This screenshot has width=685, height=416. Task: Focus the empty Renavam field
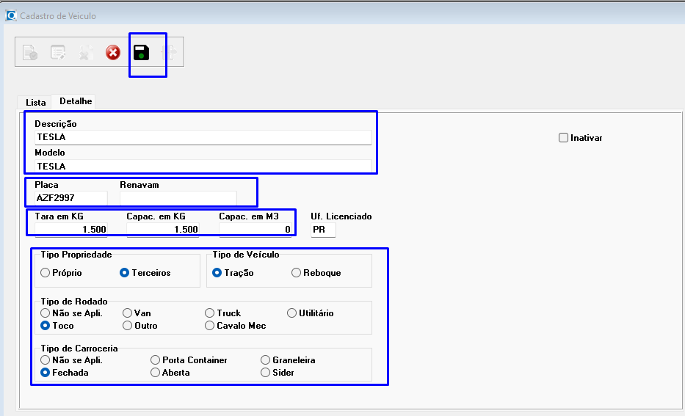click(178, 198)
